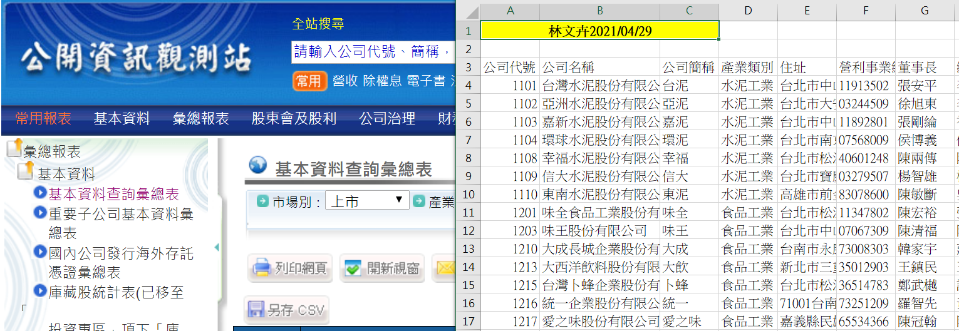
Task: Open the 市場別 dropdown showing 上市
Action: click(367, 201)
